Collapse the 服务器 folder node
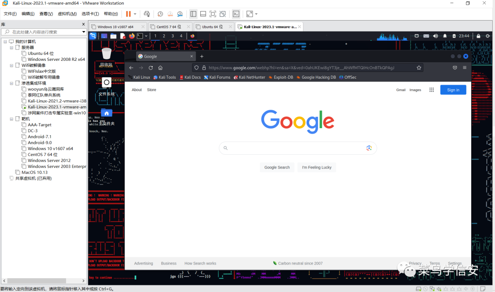Screen dimensions: 495x292 click(11, 48)
